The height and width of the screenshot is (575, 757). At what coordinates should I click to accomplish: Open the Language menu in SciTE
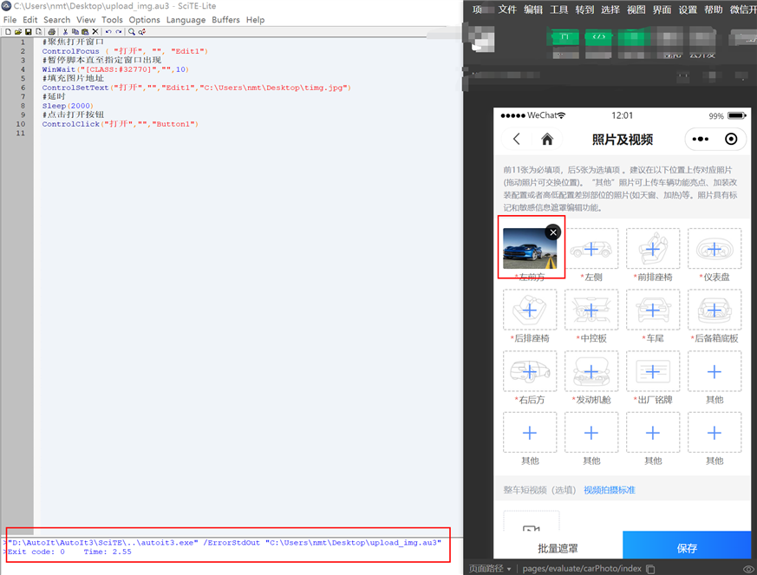[186, 20]
